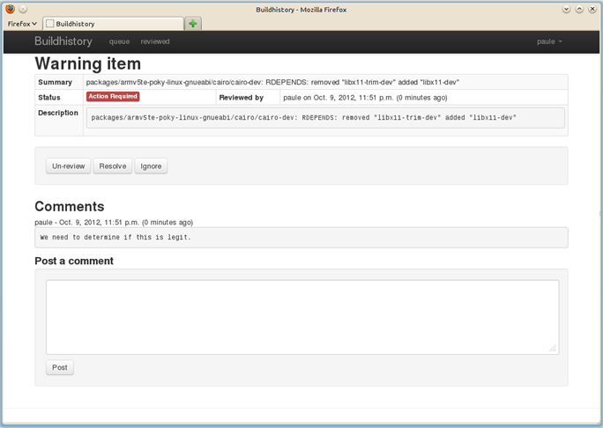Focus the Post a comment text area
This screenshot has width=603, height=428.
tap(302, 316)
